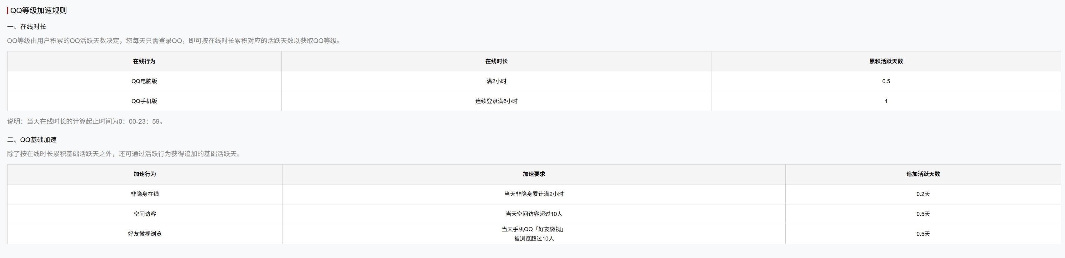Click the 在线行为 column header
The height and width of the screenshot is (258, 1065).
point(144,61)
